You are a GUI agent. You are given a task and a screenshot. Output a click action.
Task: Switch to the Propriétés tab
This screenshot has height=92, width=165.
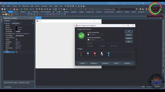tap(7, 23)
